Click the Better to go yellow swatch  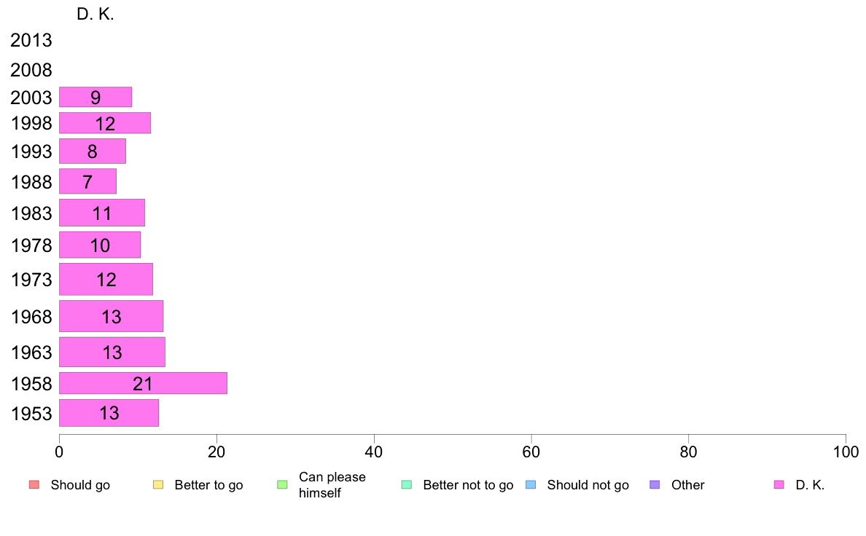tap(158, 485)
